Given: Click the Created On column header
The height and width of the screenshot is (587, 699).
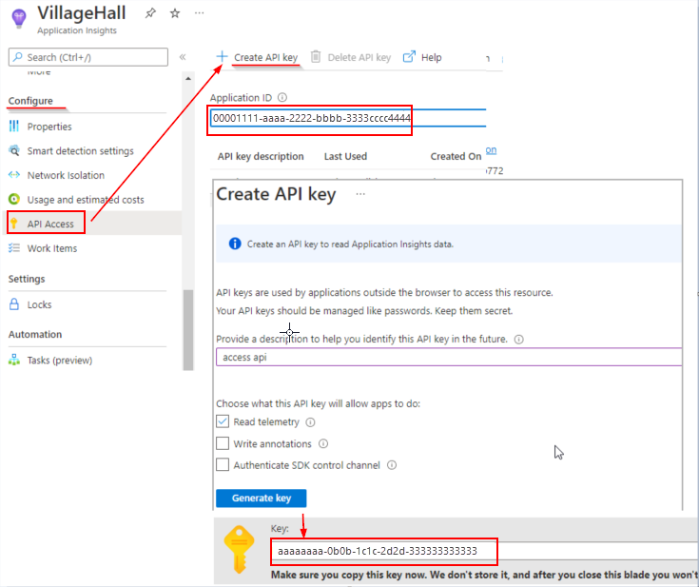Looking at the screenshot, I should coord(456,156).
